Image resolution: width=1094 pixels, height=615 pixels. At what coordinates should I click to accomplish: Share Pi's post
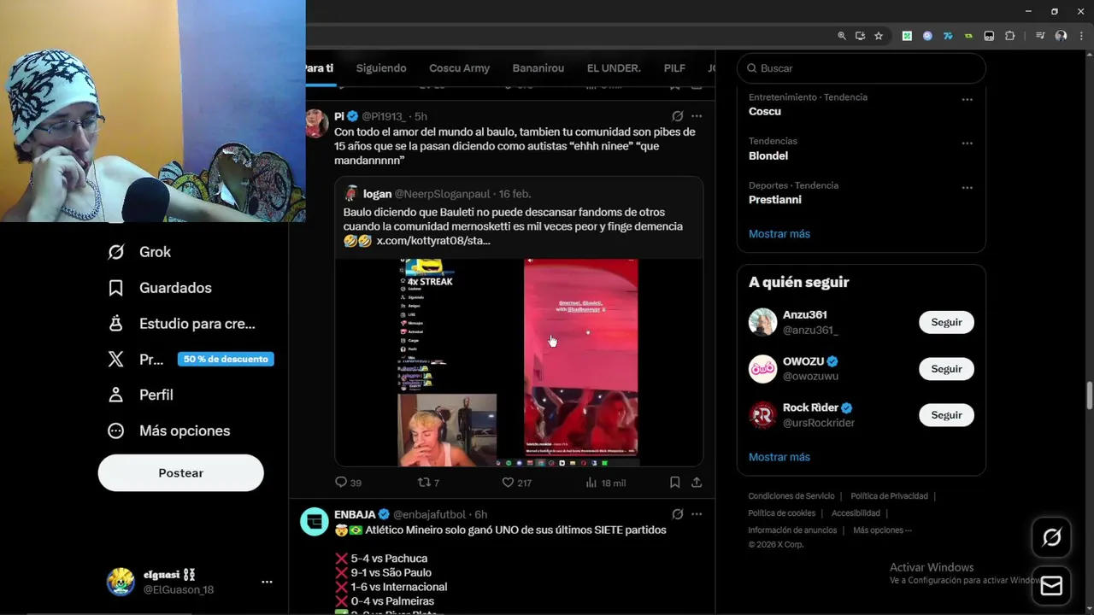pyautogui.click(x=697, y=483)
